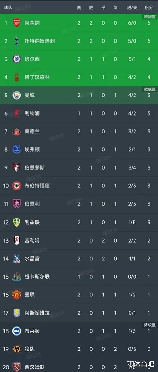This screenshot has width=158, height=372.
Task: Click the Bournemouth badge icon
Action: [x=17, y=167]
